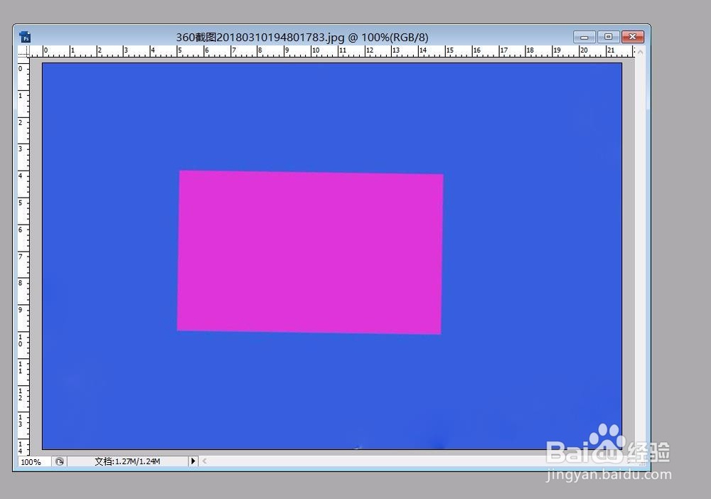Click the document size text 文档:1.27M/1.24M

tap(127, 461)
